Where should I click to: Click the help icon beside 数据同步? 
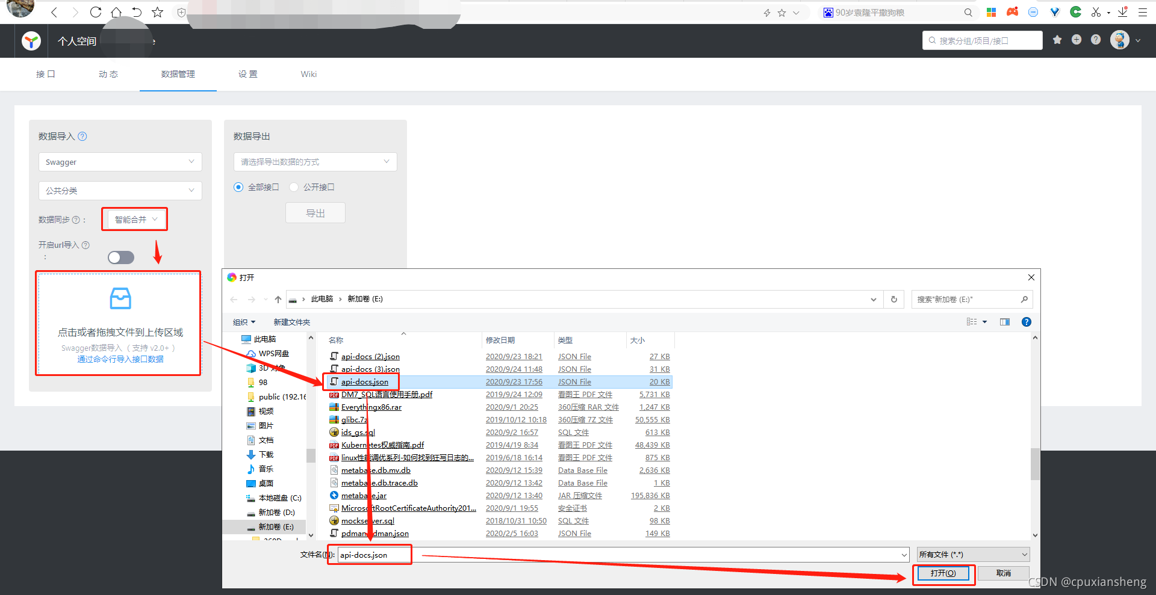(x=76, y=220)
